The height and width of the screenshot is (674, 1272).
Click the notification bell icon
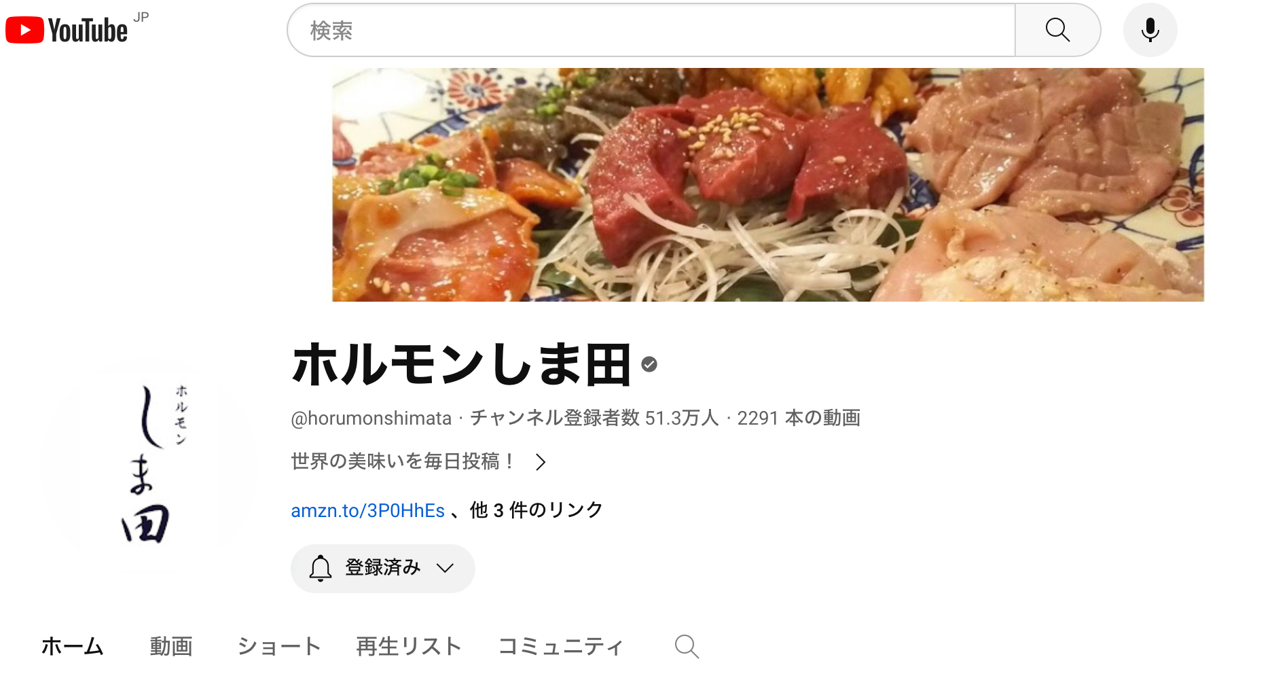[321, 568]
